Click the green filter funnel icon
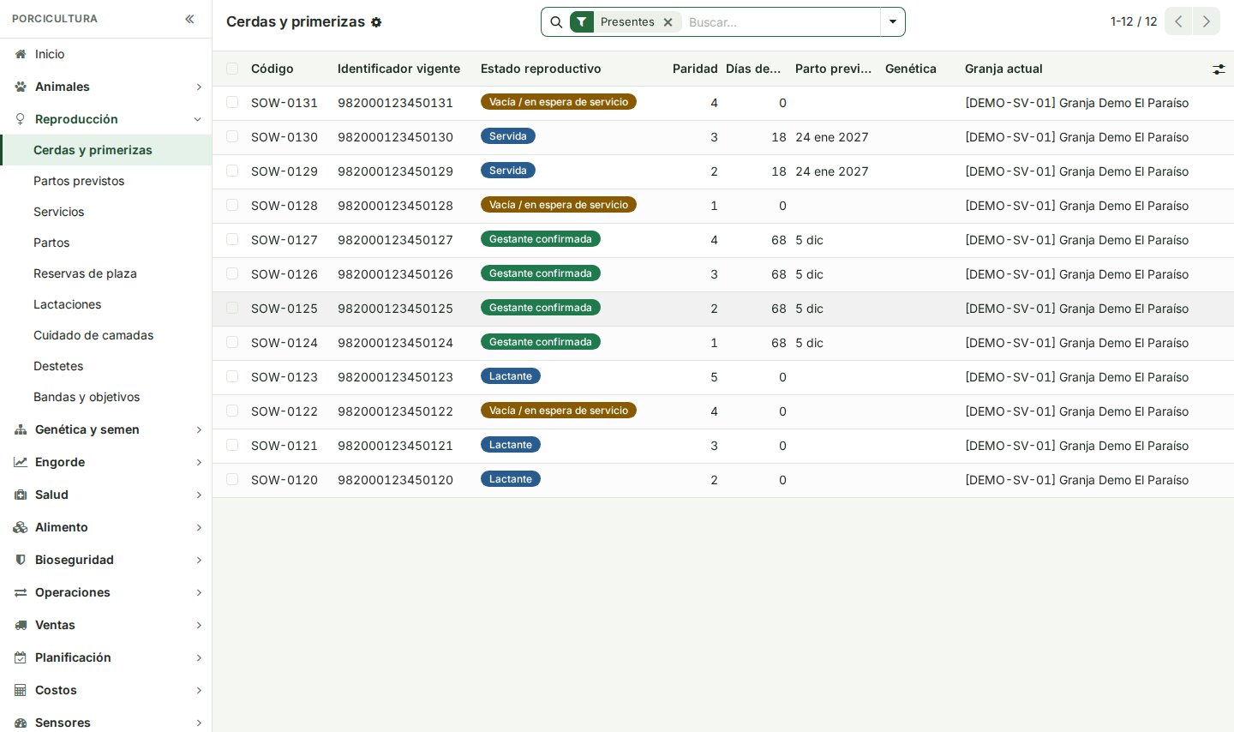The width and height of the screenshot is (1234, 732). 582,22
